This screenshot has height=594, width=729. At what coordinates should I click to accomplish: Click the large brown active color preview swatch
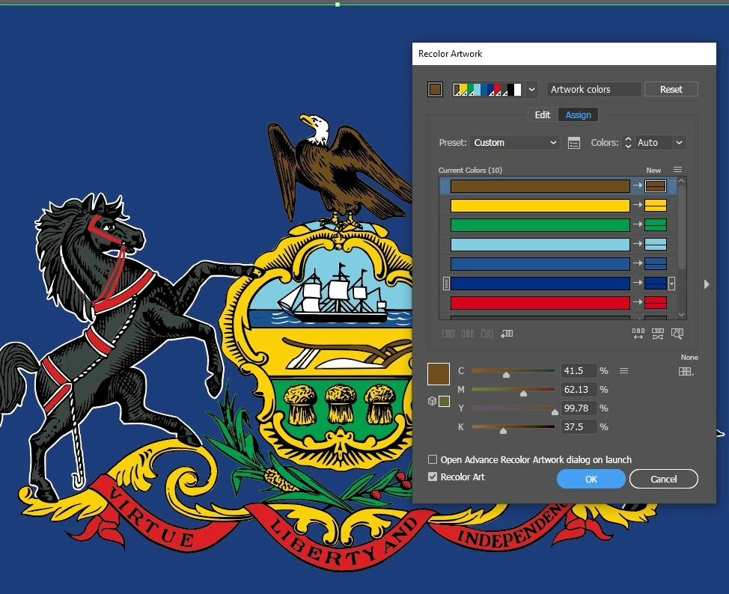[439, 374]
